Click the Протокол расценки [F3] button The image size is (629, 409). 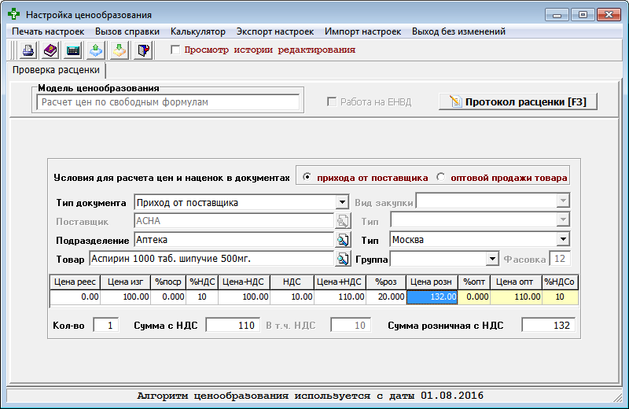518,102
